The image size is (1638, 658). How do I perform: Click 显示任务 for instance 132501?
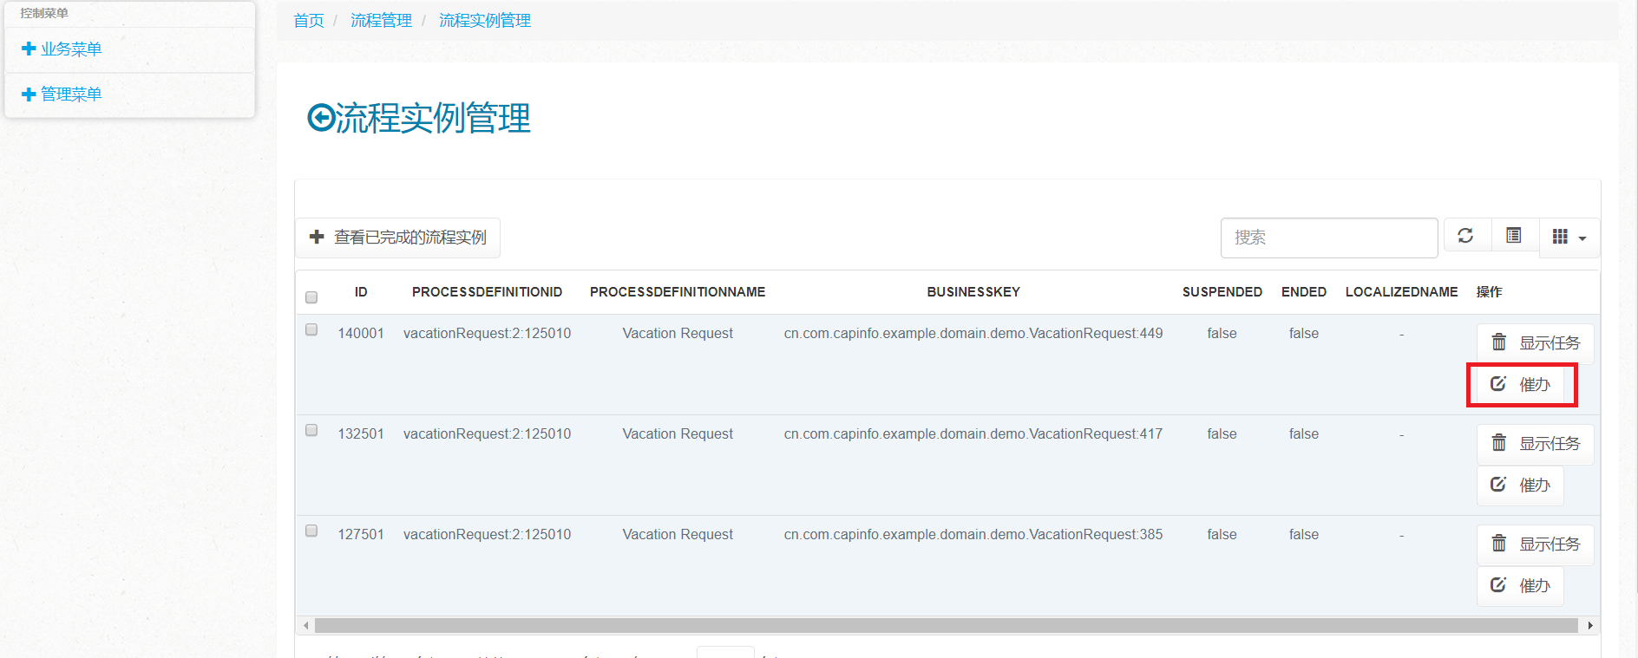coord(1535,444)
